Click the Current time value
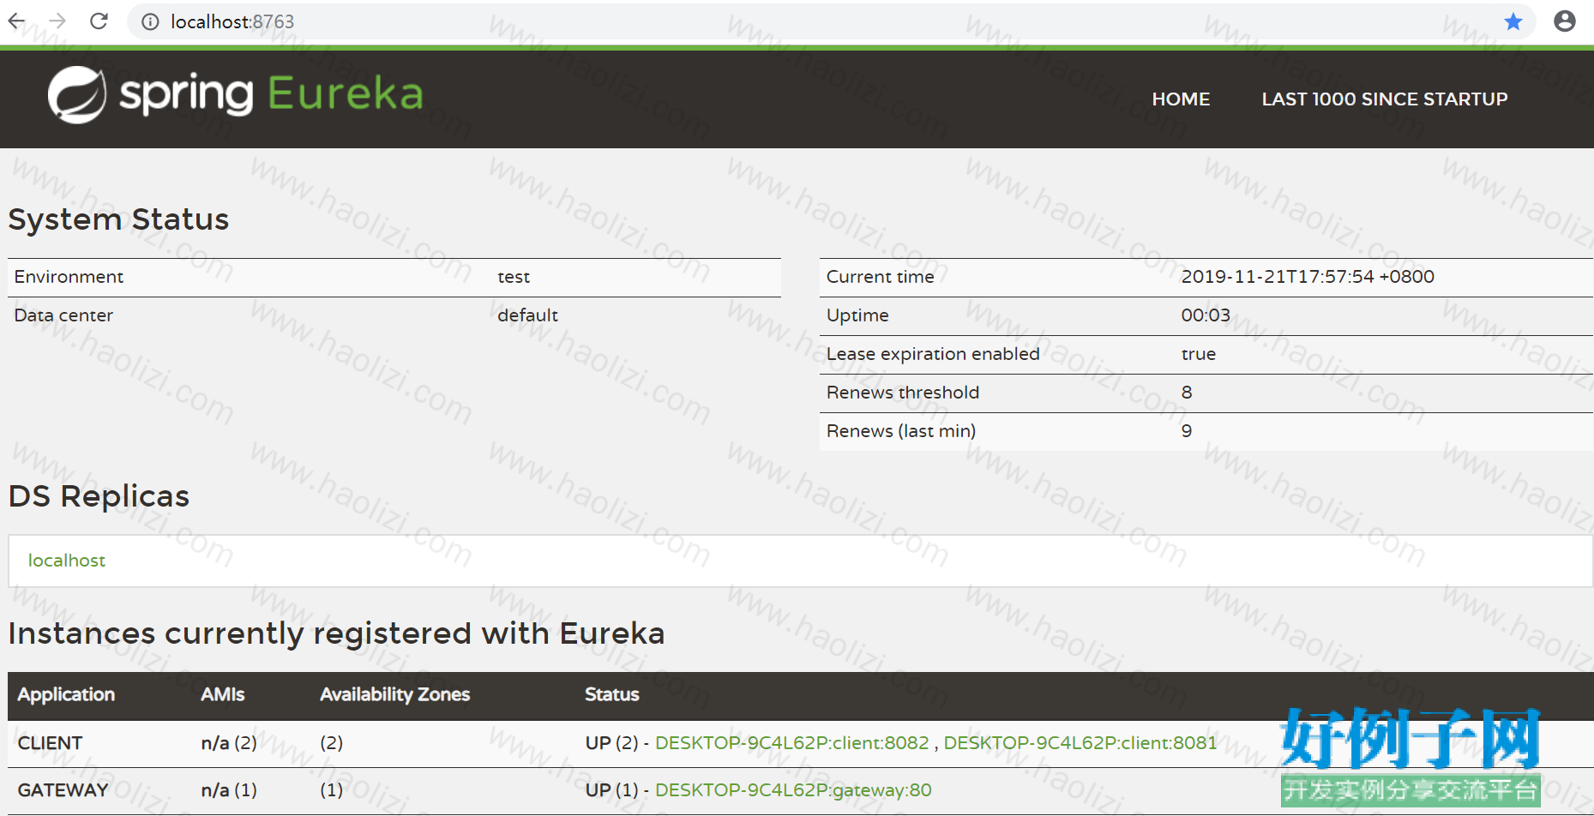 point(1308,277)
